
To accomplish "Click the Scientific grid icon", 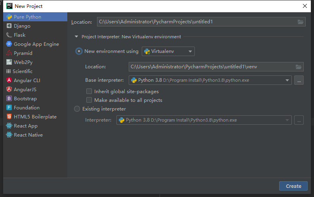I will (x=8, y=71).
